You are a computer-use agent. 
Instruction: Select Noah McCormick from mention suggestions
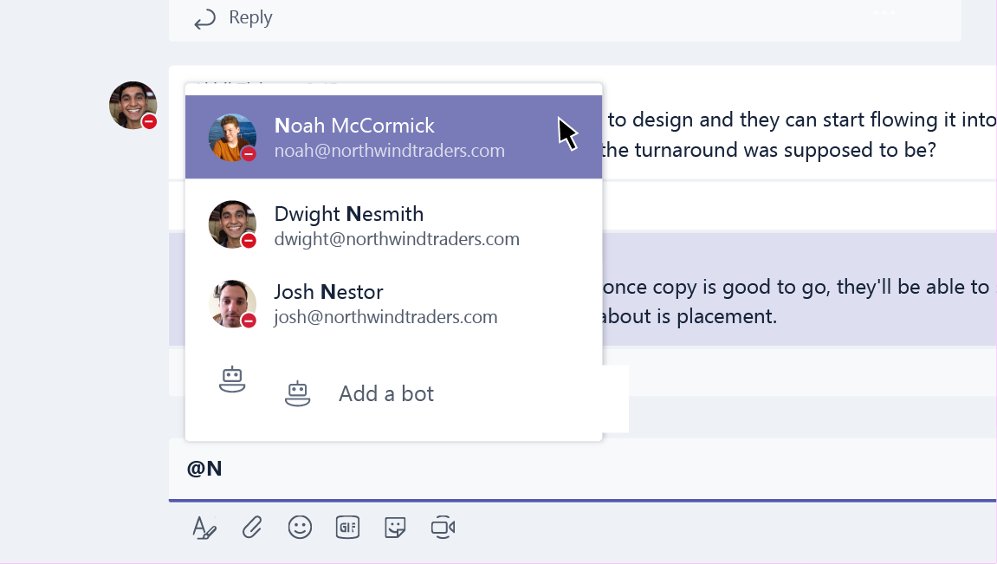(x=393, y=137)
